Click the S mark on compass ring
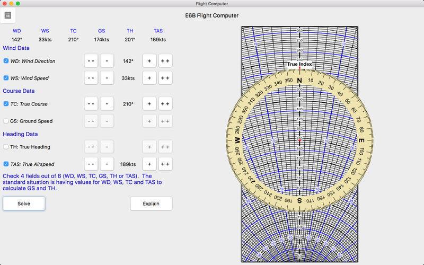This screenshot has width=424, height=265. click(299, 201)
